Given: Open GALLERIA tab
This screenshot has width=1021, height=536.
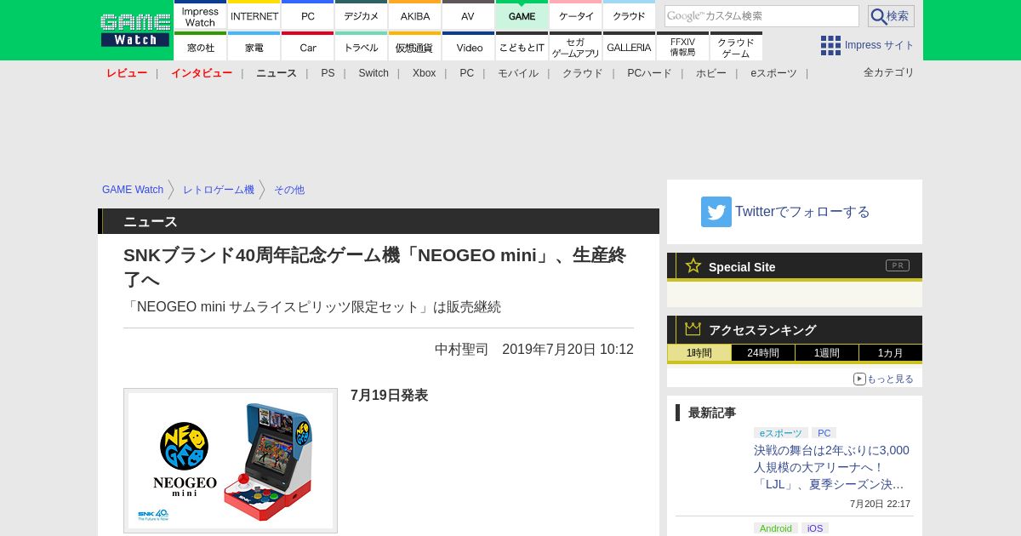Looking at the screenshot, I should [x=630, y=47].
